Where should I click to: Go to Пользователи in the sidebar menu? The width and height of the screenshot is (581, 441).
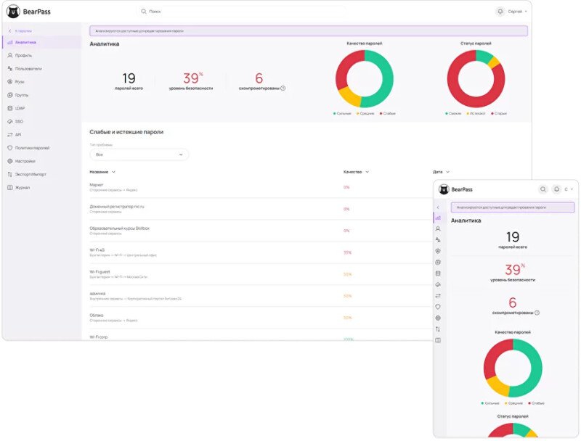pyautogui.click(x=28, y=68)
